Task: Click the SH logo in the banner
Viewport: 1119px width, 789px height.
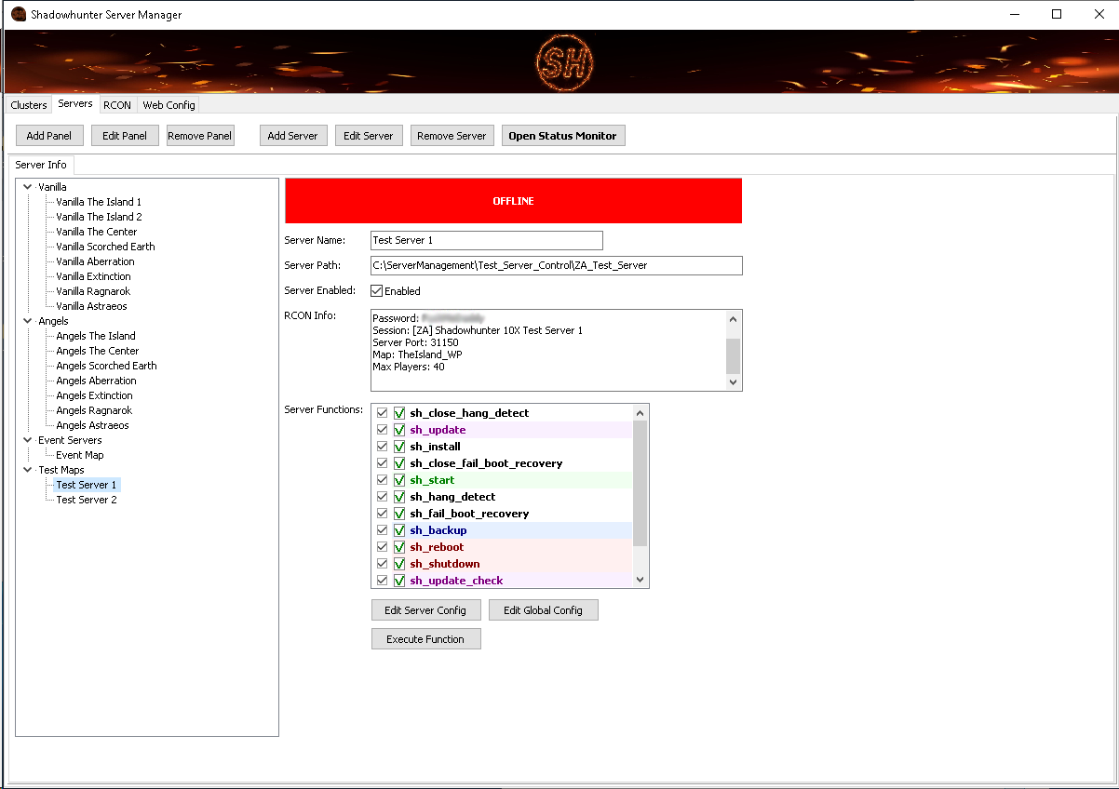Action: tap(563, 60)
